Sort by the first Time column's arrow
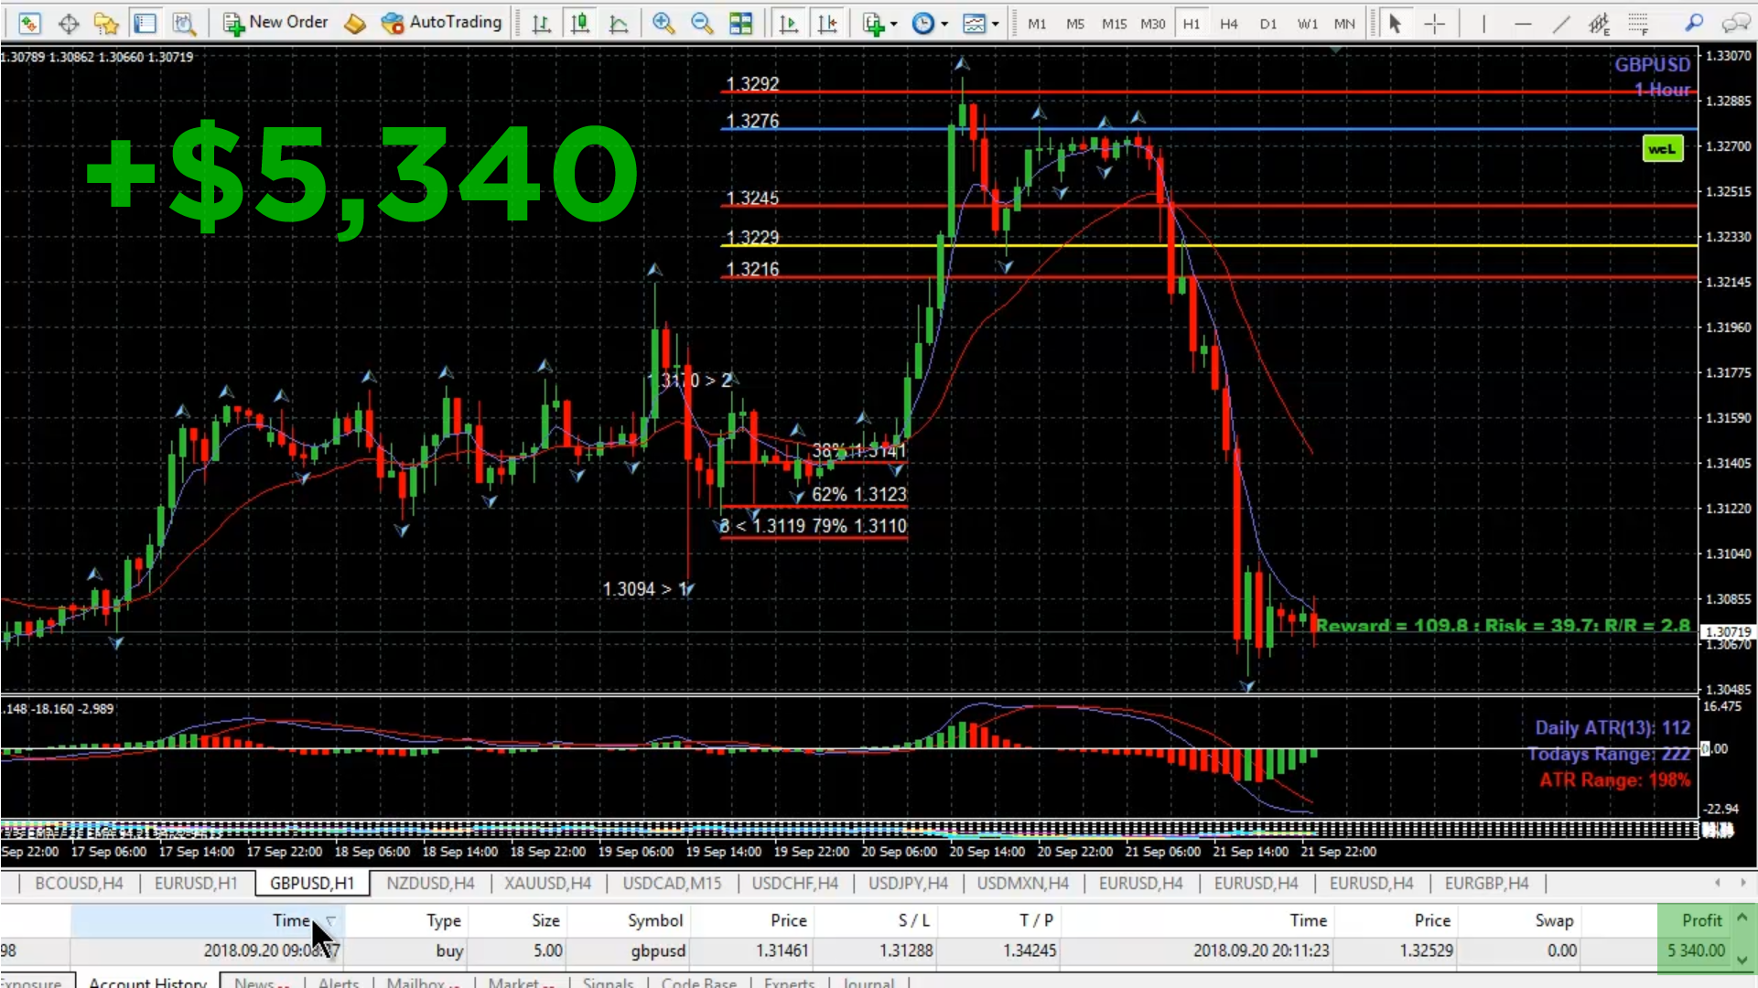This screenshot has height=988, width=1758. coord(330,920)
